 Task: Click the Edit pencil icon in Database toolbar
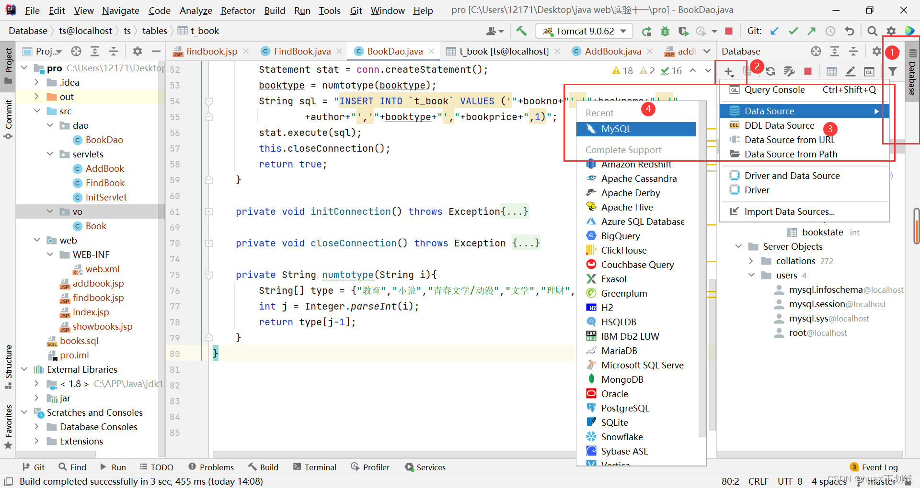(851, 72)
